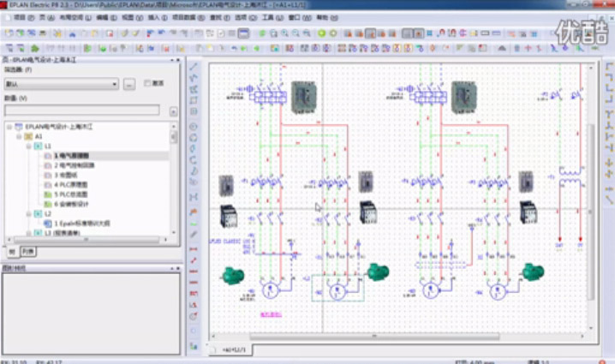615x364 pixels.
Task: Collapse the L2 tree node
Action: pyautogui.click(x=28, y=214)
